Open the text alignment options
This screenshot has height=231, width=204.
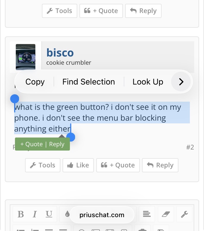click(147, 214)
